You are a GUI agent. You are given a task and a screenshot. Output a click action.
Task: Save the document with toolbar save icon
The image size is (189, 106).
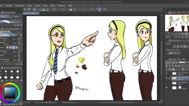pos(47,9)
